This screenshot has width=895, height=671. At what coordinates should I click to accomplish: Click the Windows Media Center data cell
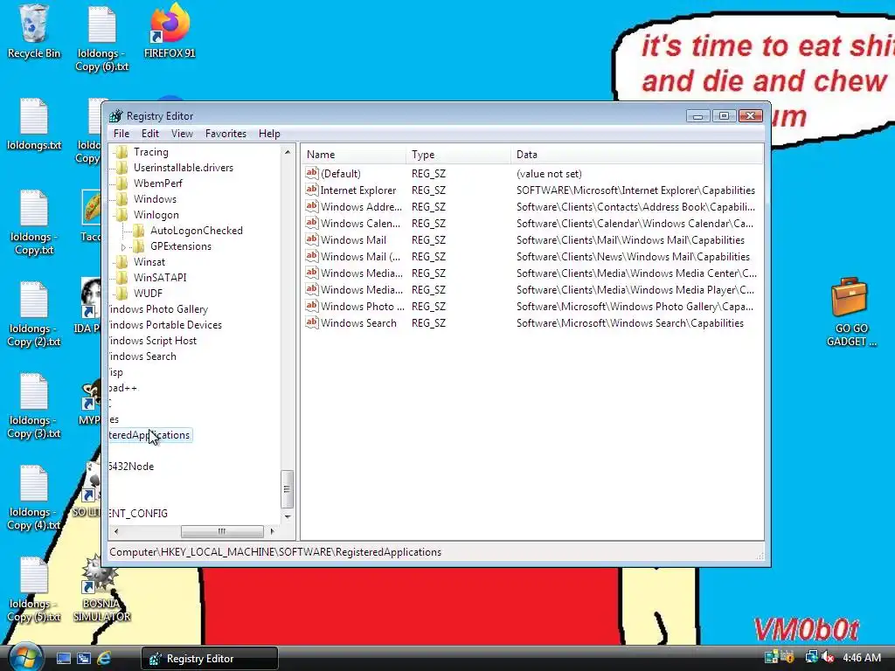636,273
